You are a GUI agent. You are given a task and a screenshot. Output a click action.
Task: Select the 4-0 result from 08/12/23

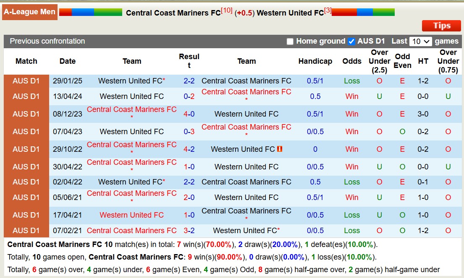(x=188, y=114)
